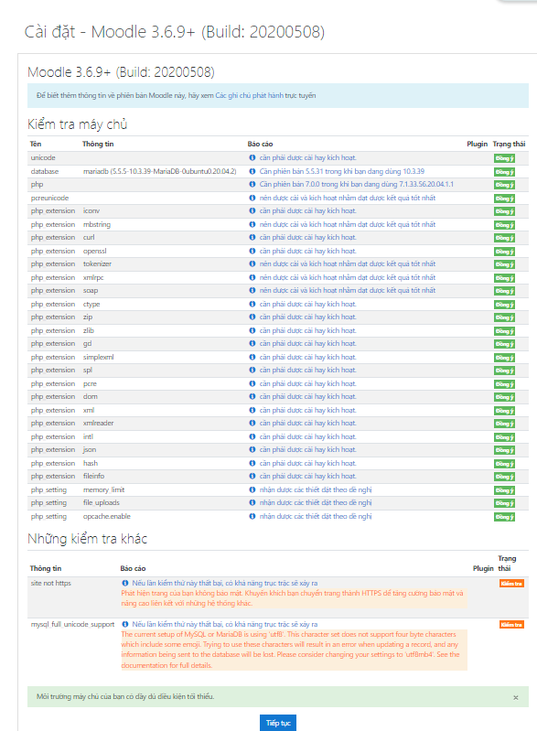Click the info icon for mbstring extension
This screenshot has width=537, height=731.
(252, 224)
